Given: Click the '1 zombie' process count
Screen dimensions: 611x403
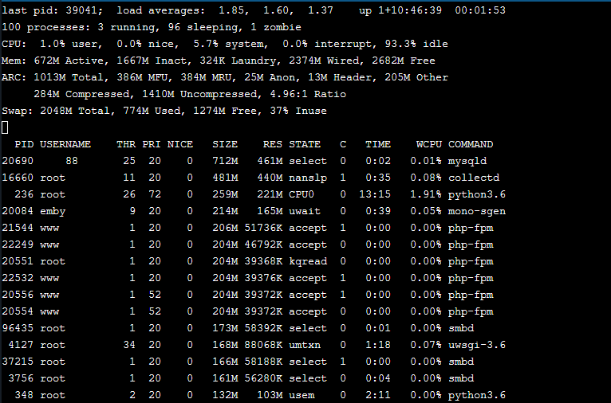Looking at the screenshot, I should click(x=276, y=27).
